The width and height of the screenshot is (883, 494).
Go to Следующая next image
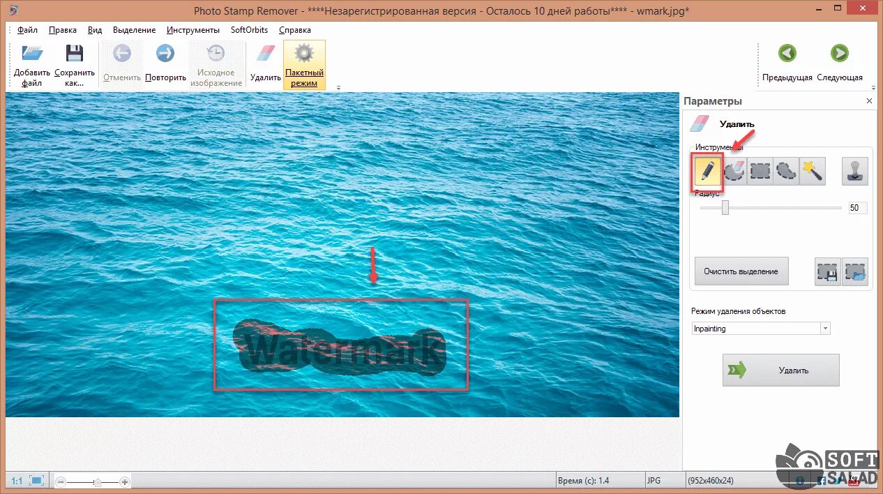coord(840,65)
